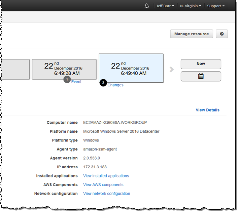Click the notifications bell icon
239x213 pixels.
pyautogui.click(x=147, y=6)
